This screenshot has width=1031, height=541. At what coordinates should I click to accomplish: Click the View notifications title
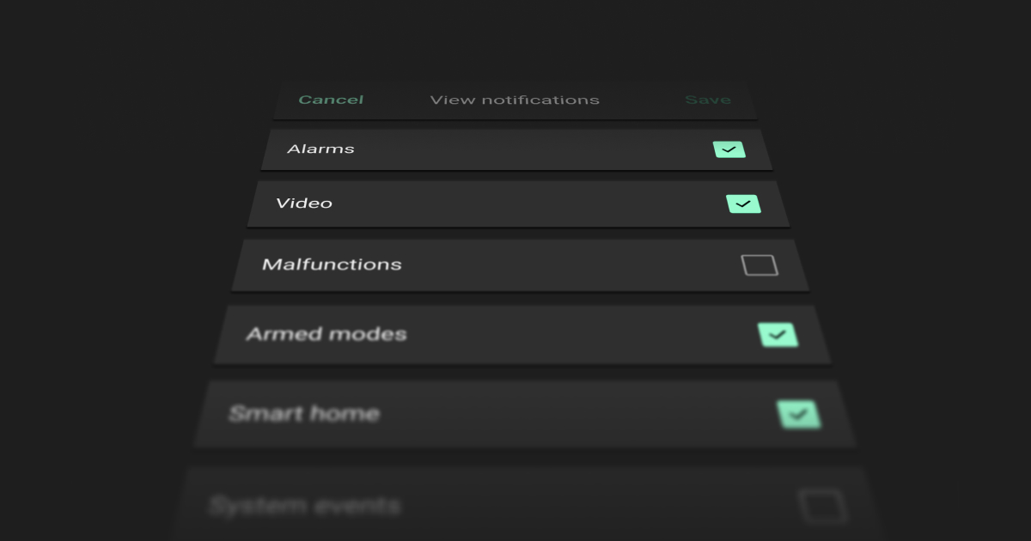(x=515, y=100)
